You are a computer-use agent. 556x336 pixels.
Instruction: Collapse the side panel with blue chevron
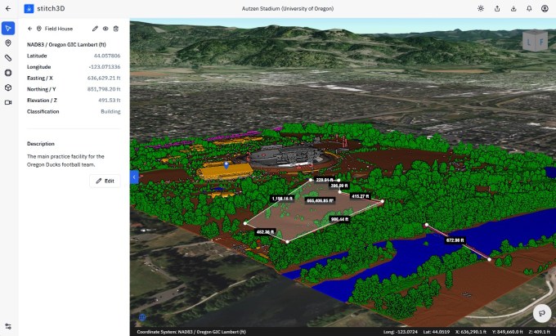pyautogui.click(x=134, y=177)
